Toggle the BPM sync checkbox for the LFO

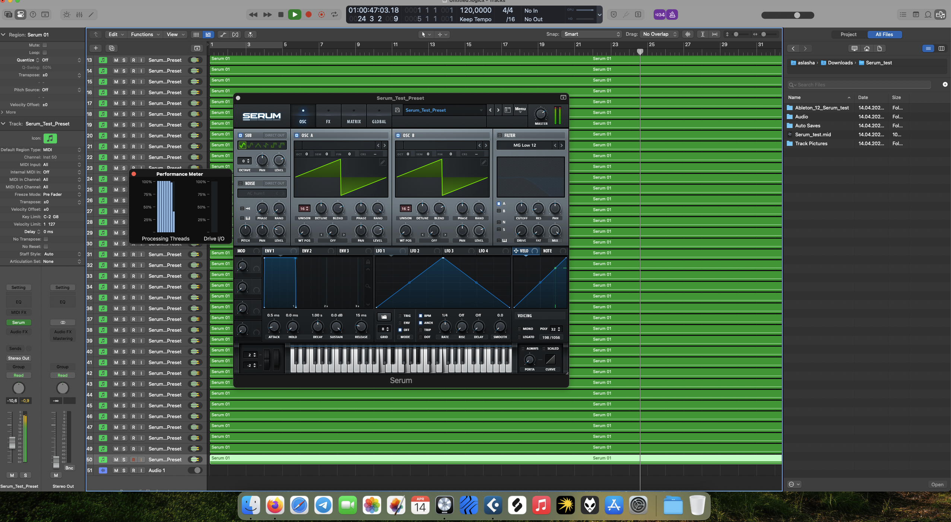click(x=421, y=315)
